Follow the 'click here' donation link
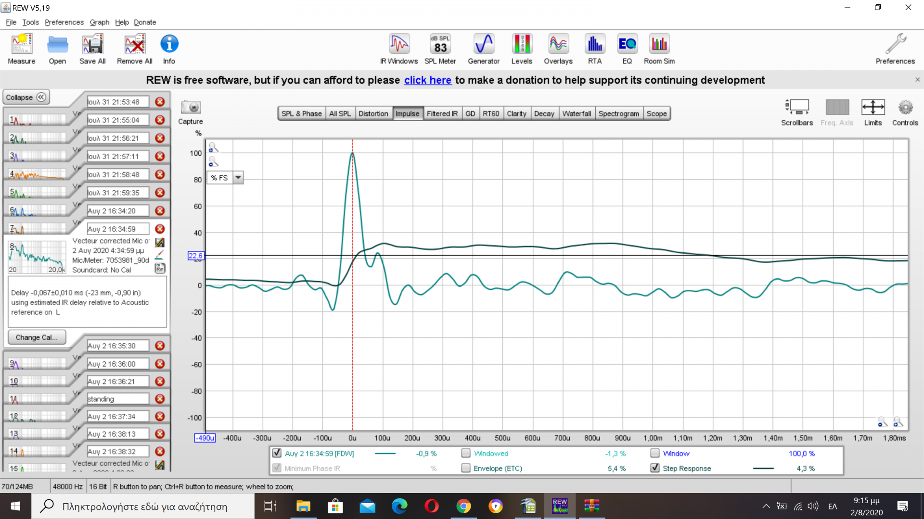The image size is (924, 519). click(427, 80)
